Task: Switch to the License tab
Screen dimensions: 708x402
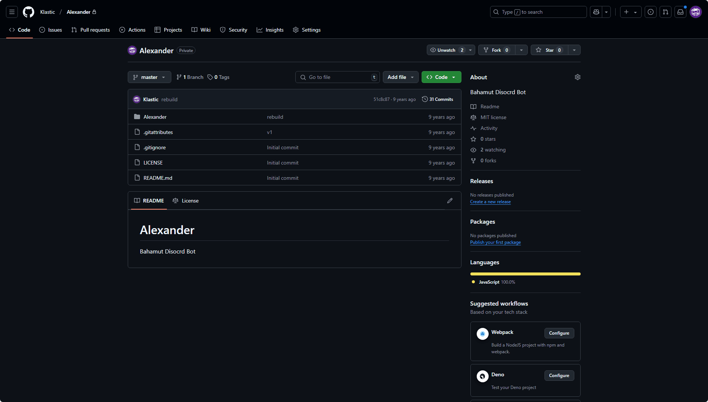Action: [186, 201]
